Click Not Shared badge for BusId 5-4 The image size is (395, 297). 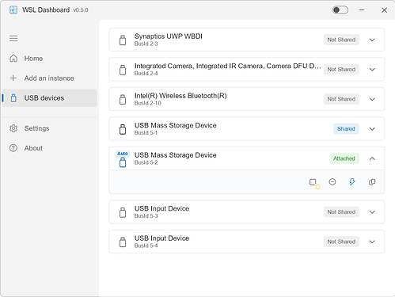pyautogui.click(x=341, y=242)
